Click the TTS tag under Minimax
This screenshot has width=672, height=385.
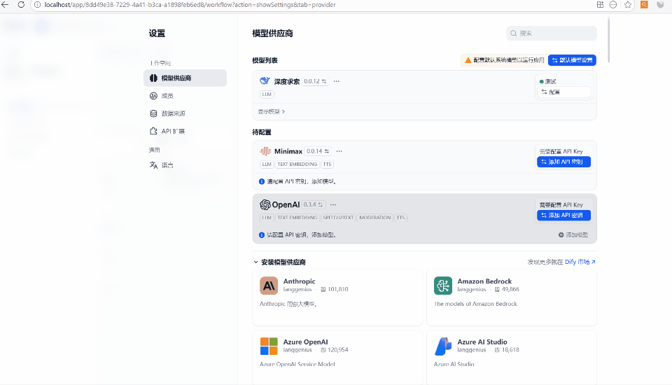pyautogui.click(x=327, y=164)
